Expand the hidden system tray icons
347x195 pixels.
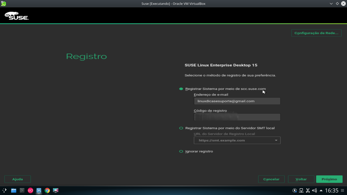321,190
